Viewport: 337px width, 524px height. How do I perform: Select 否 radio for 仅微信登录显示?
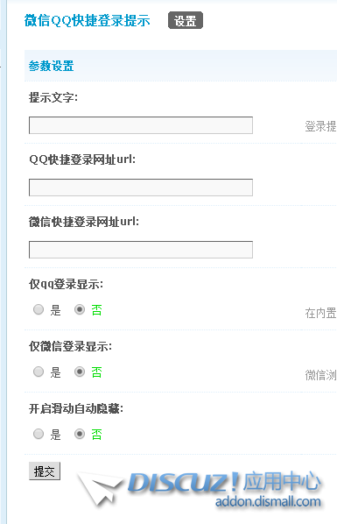80,372
